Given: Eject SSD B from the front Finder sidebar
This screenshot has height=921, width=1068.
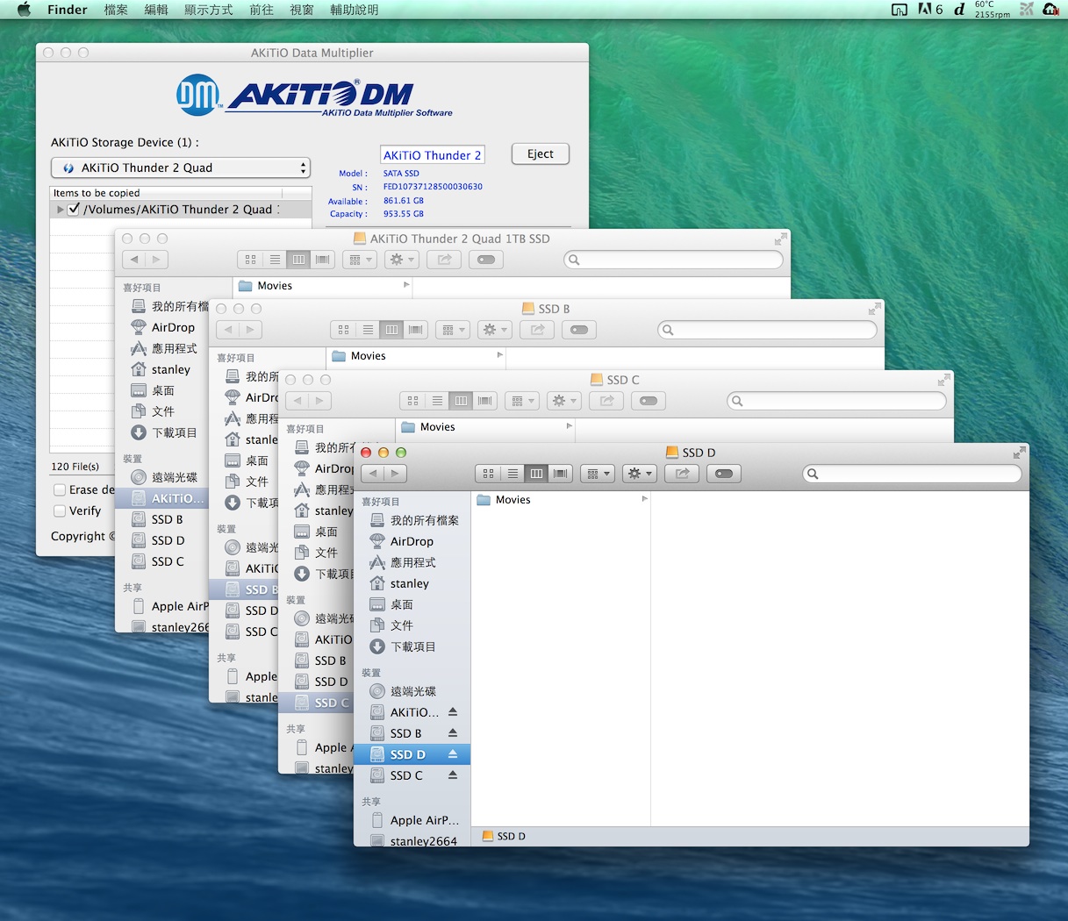Looking at the screenshot, I should point(453,733).
